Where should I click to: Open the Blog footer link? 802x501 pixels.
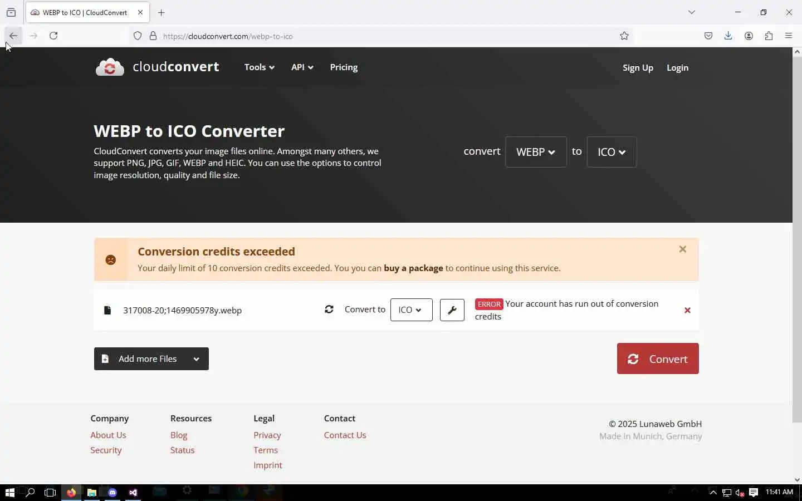coord(179,435)
